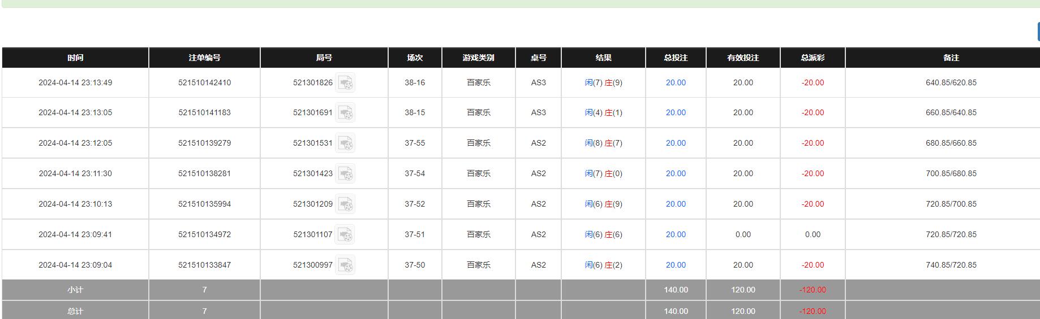Play video replay of round 521301107

(x=345, y=235)
